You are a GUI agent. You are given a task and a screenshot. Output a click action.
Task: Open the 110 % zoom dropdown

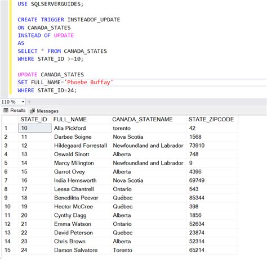[x=23, y=102]
